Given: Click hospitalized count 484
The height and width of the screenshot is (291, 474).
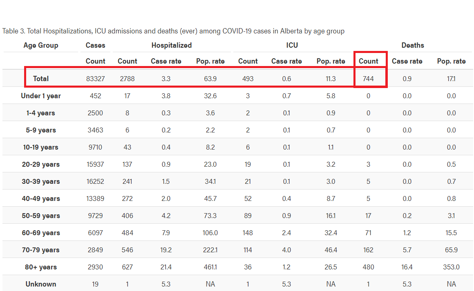Looking at the screenshot, I should click(x=127, y=233).
